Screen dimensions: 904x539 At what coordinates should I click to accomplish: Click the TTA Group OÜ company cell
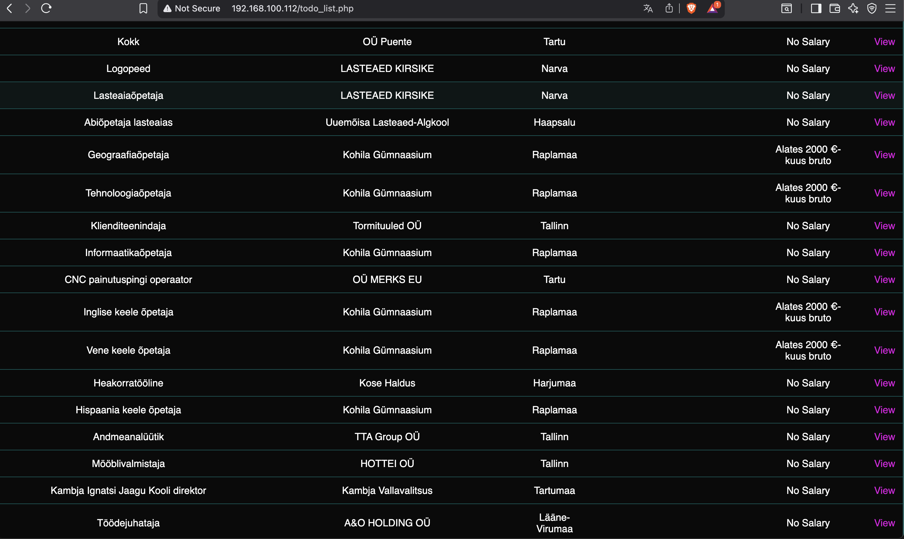[x=387, y=437]
